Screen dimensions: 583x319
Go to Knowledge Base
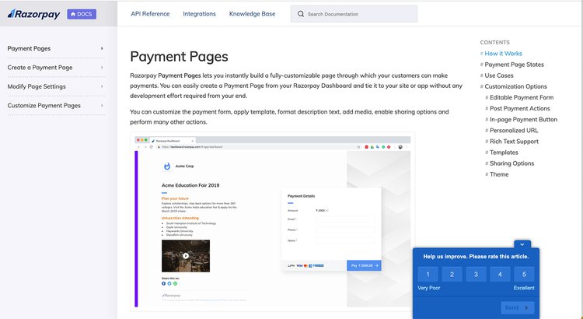252,14
